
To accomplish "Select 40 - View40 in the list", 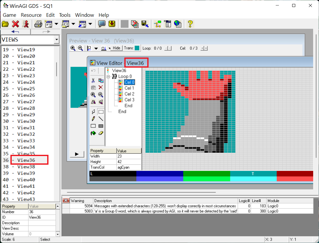I will point(19,180).
